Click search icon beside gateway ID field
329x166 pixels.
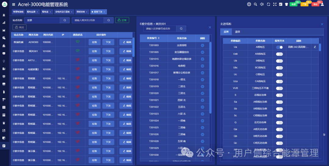point(108,20)
